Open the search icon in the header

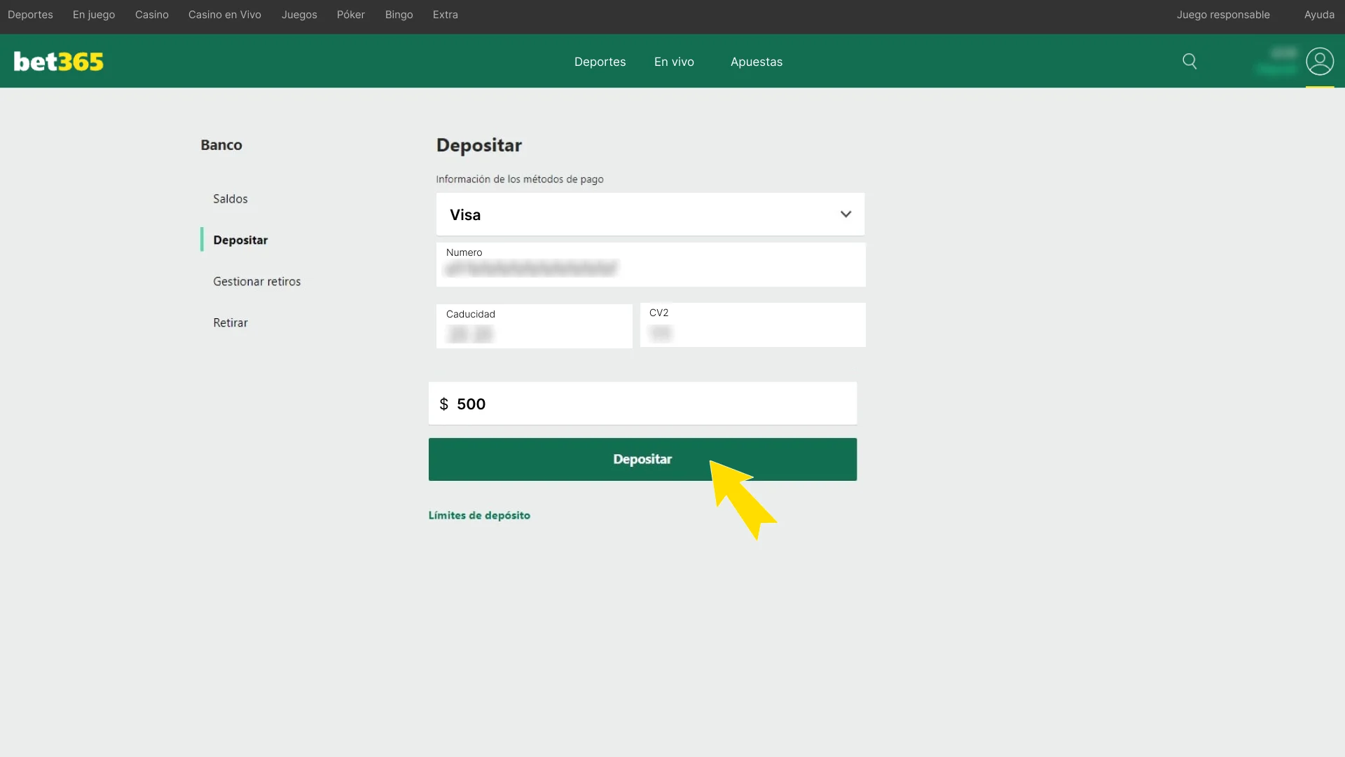coord(1190,62)
